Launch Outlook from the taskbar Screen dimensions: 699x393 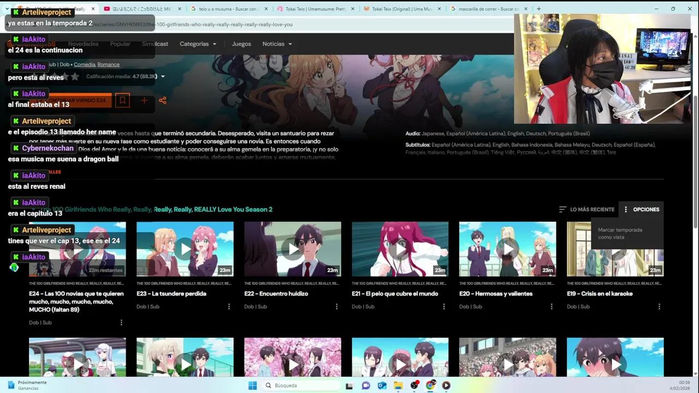point(382,385)
